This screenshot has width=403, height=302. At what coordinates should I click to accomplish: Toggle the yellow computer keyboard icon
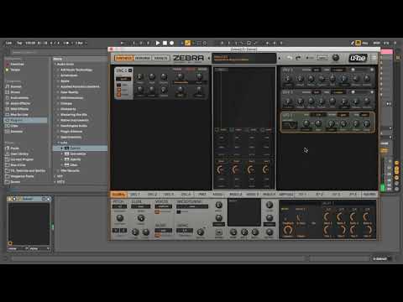(x=358, y=43)
